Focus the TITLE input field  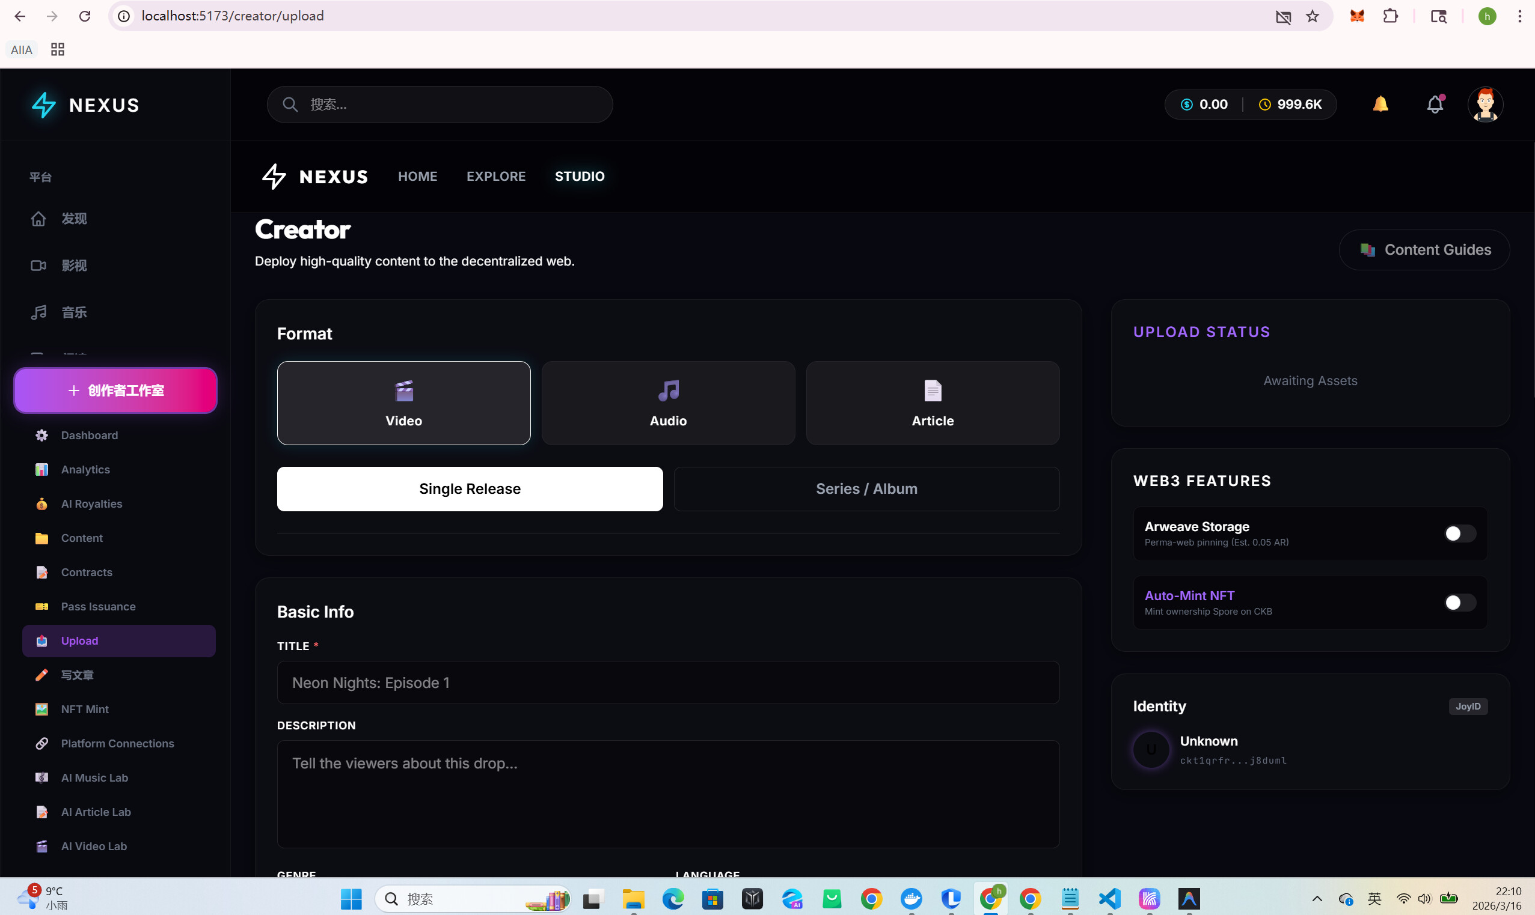pyautogui.click(x=668, y=682)
